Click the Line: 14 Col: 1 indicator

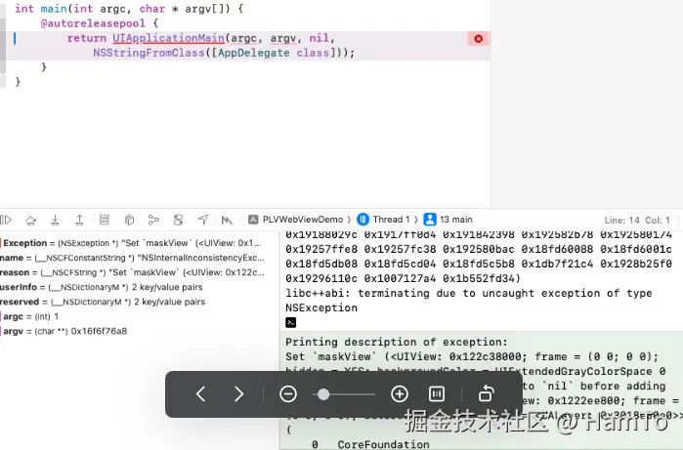point(637,221)
